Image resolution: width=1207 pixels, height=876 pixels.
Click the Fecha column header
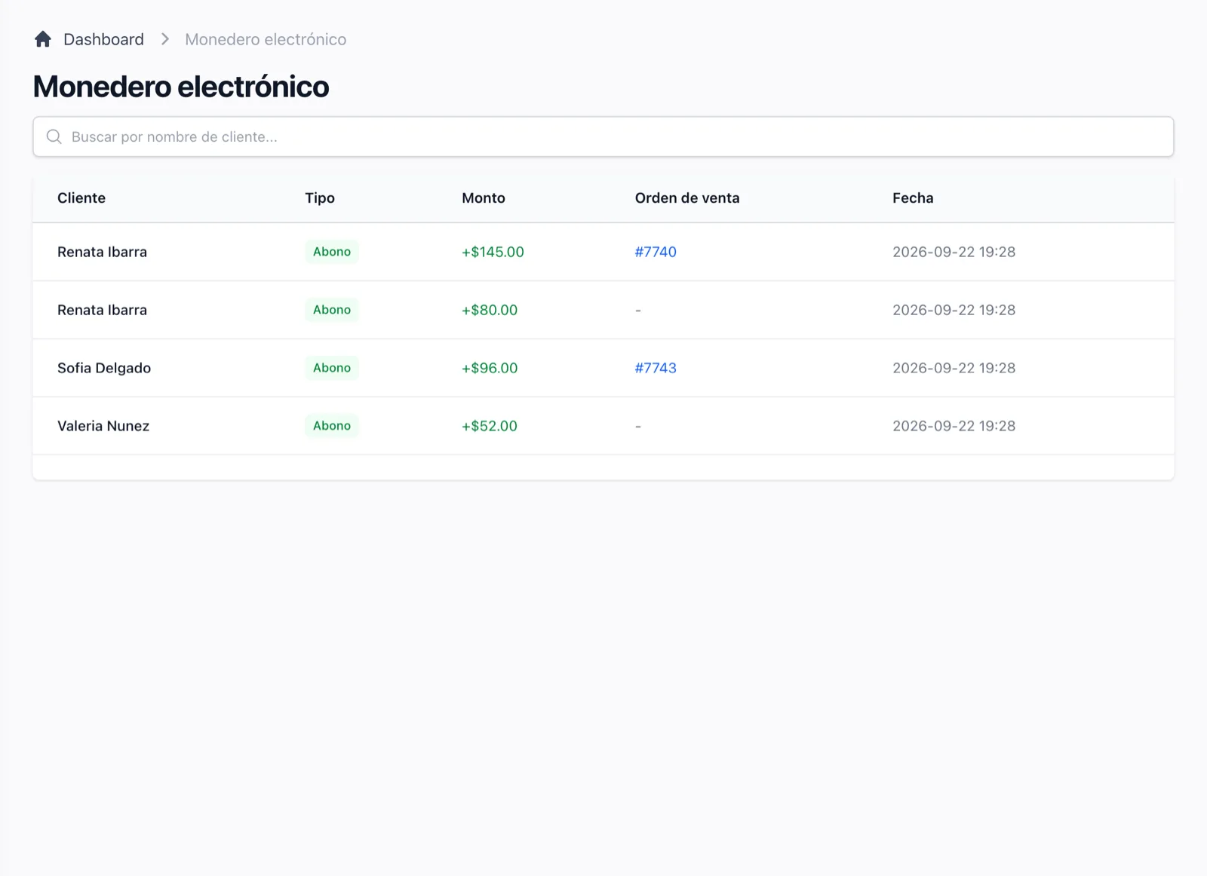point(913,198)
